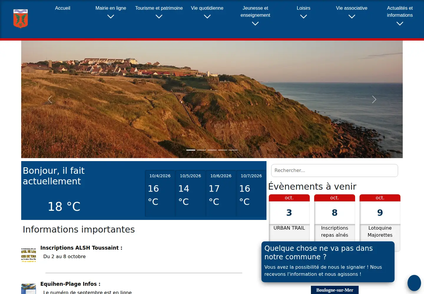Go to the previous carousel slide
This screenshot has width=424, height=294.
[50, 99]
